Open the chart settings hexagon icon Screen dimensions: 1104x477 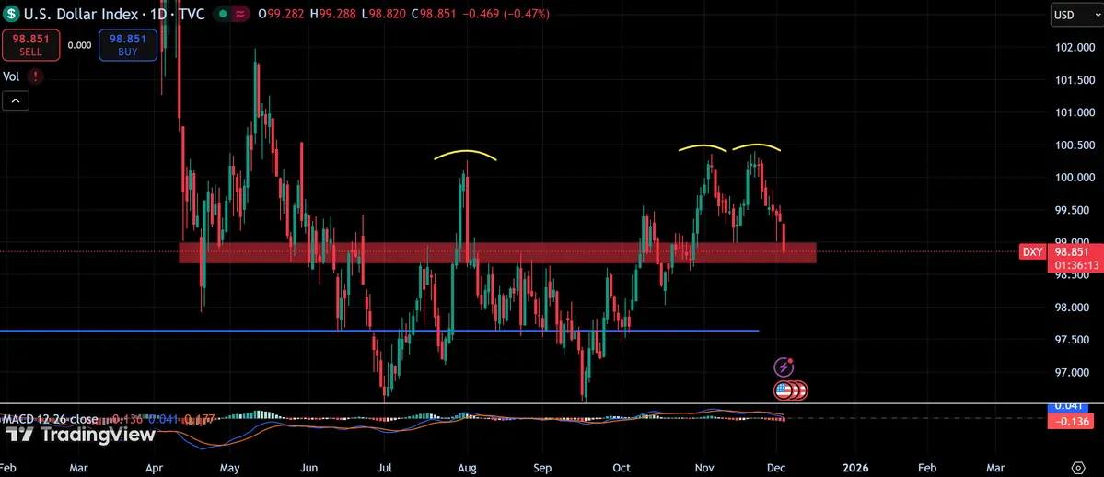(1078, 468)
